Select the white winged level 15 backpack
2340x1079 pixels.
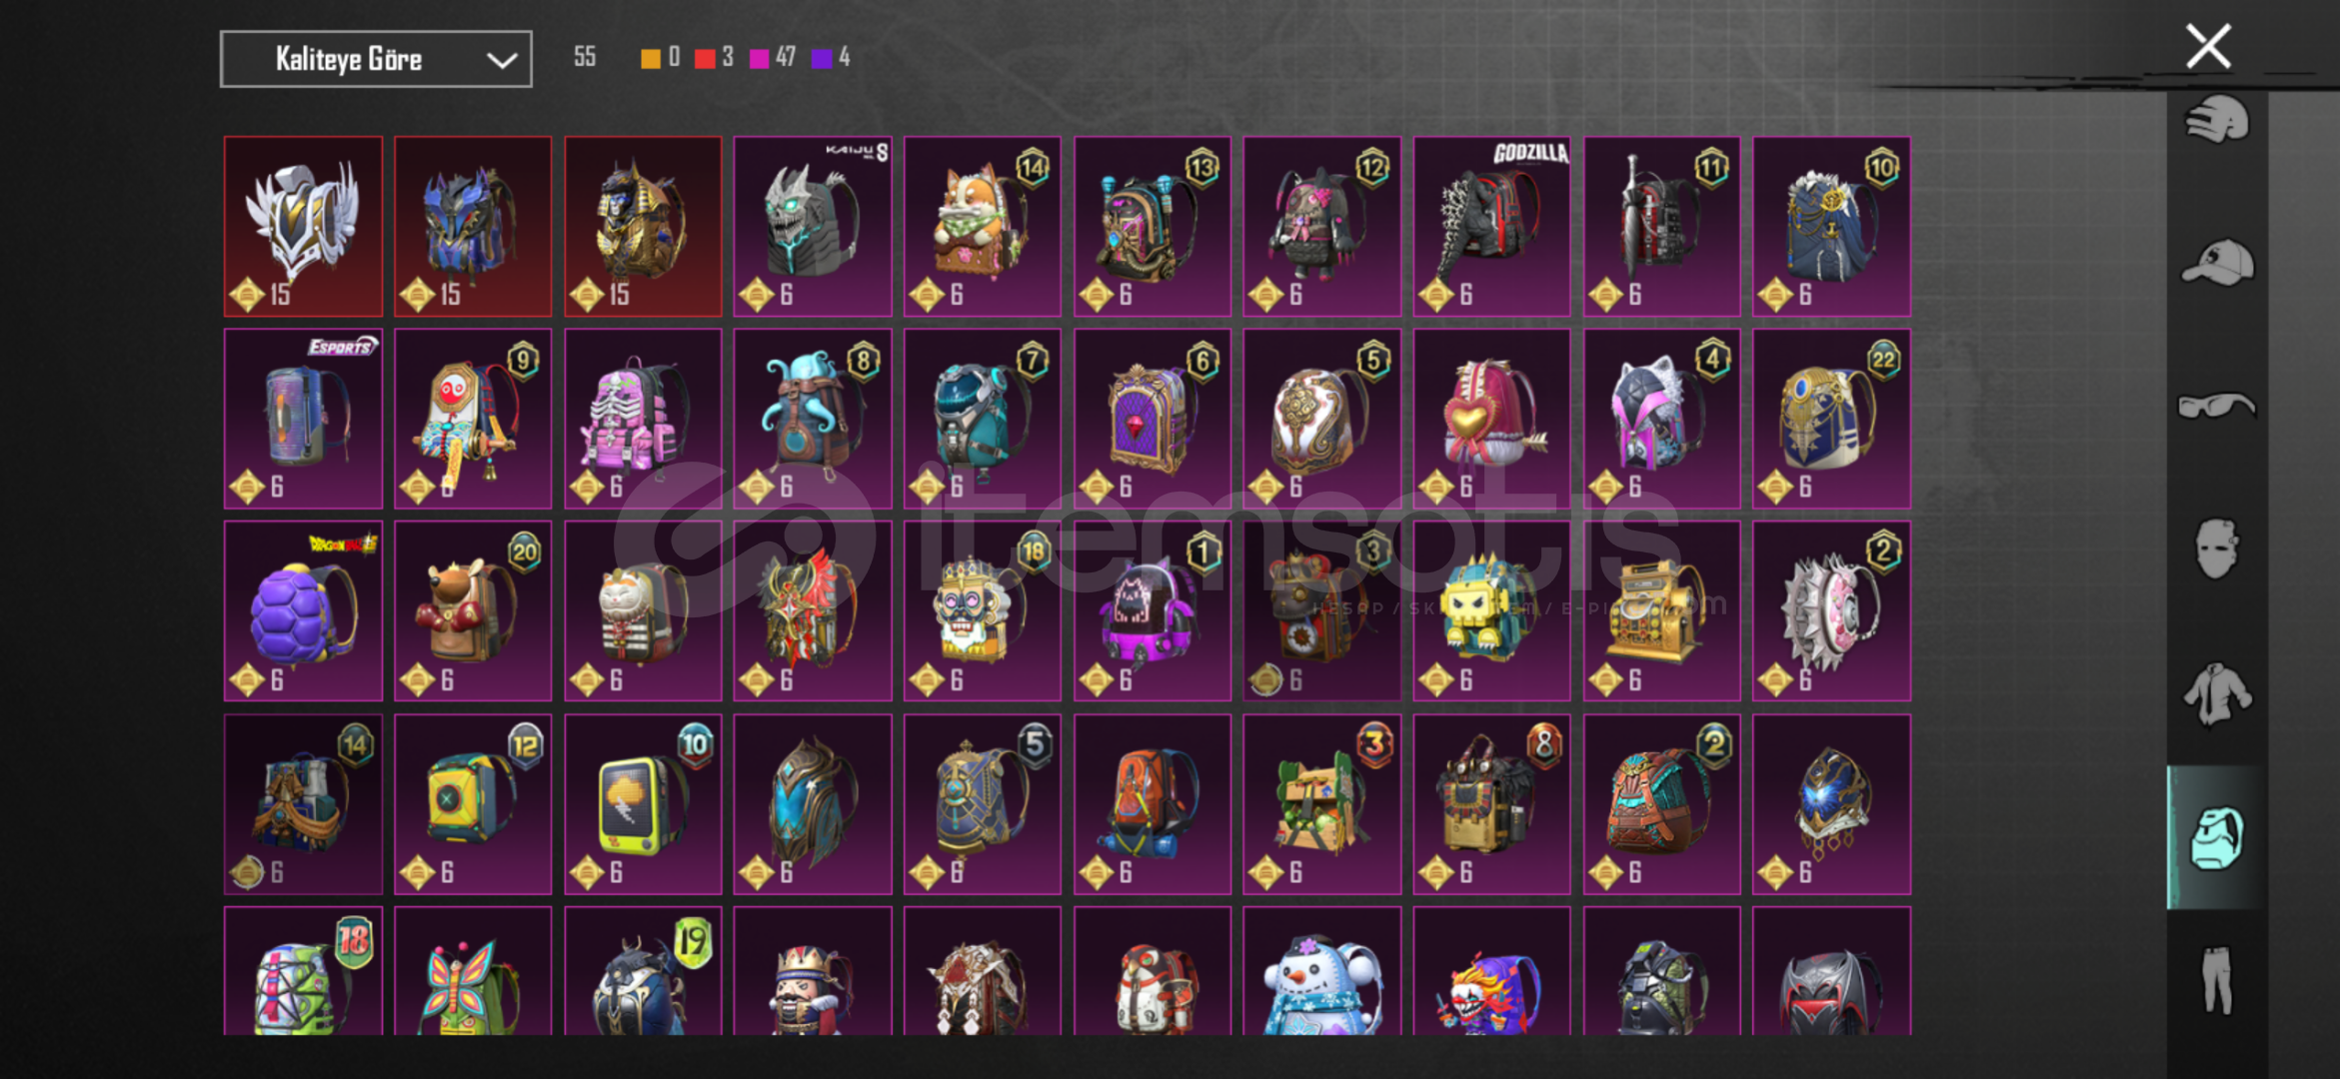point(303,227)
